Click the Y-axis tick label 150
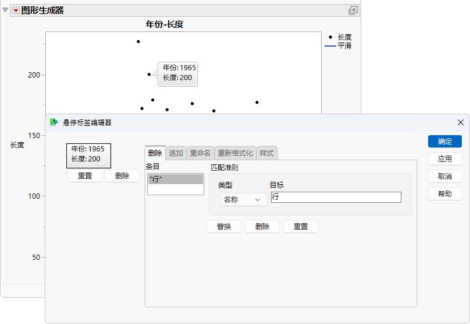Image resolution: width=470 pixels, height=324 pixels. [x=34, y=135]
